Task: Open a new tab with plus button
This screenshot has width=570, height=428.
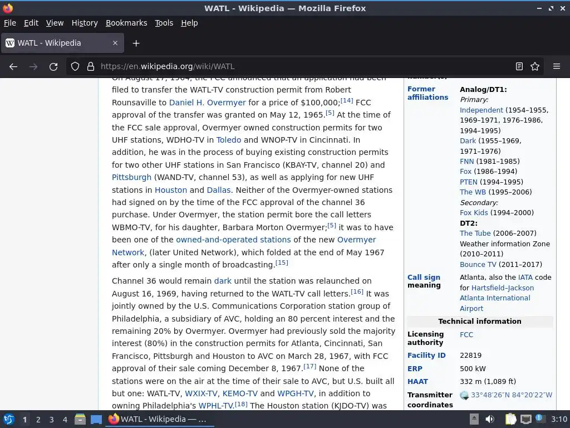Action: [x=136, y=43]
